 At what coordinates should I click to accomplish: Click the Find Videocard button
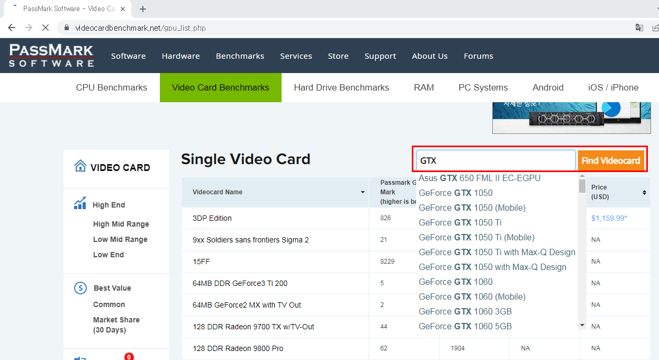point(611,160)
